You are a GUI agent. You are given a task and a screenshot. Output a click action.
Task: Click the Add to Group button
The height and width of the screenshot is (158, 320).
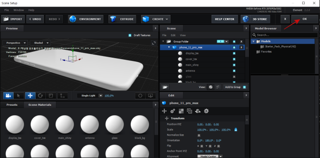(235, 87)
